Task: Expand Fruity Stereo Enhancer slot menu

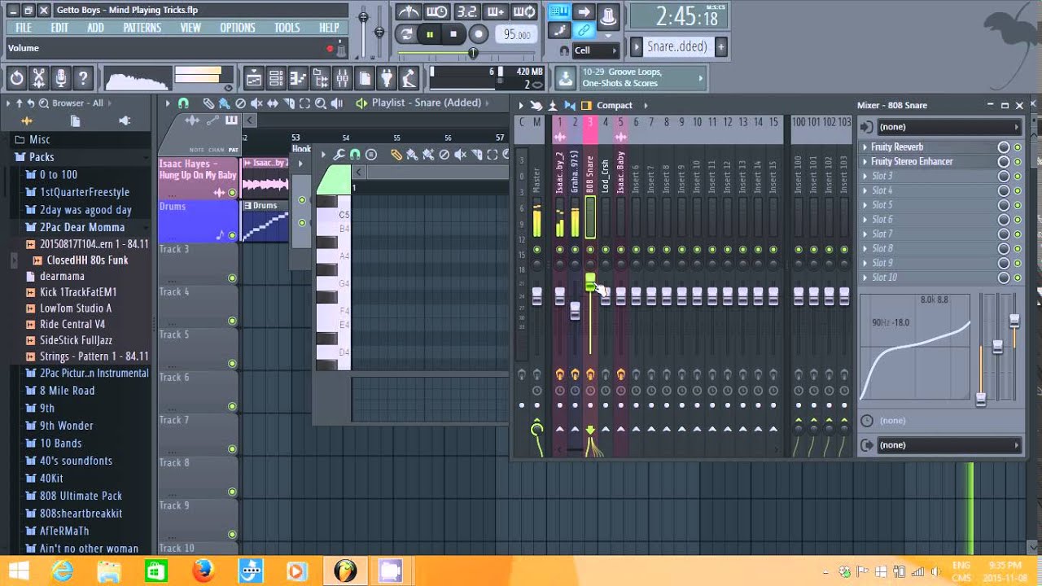Action: click(x=865, y=162)
